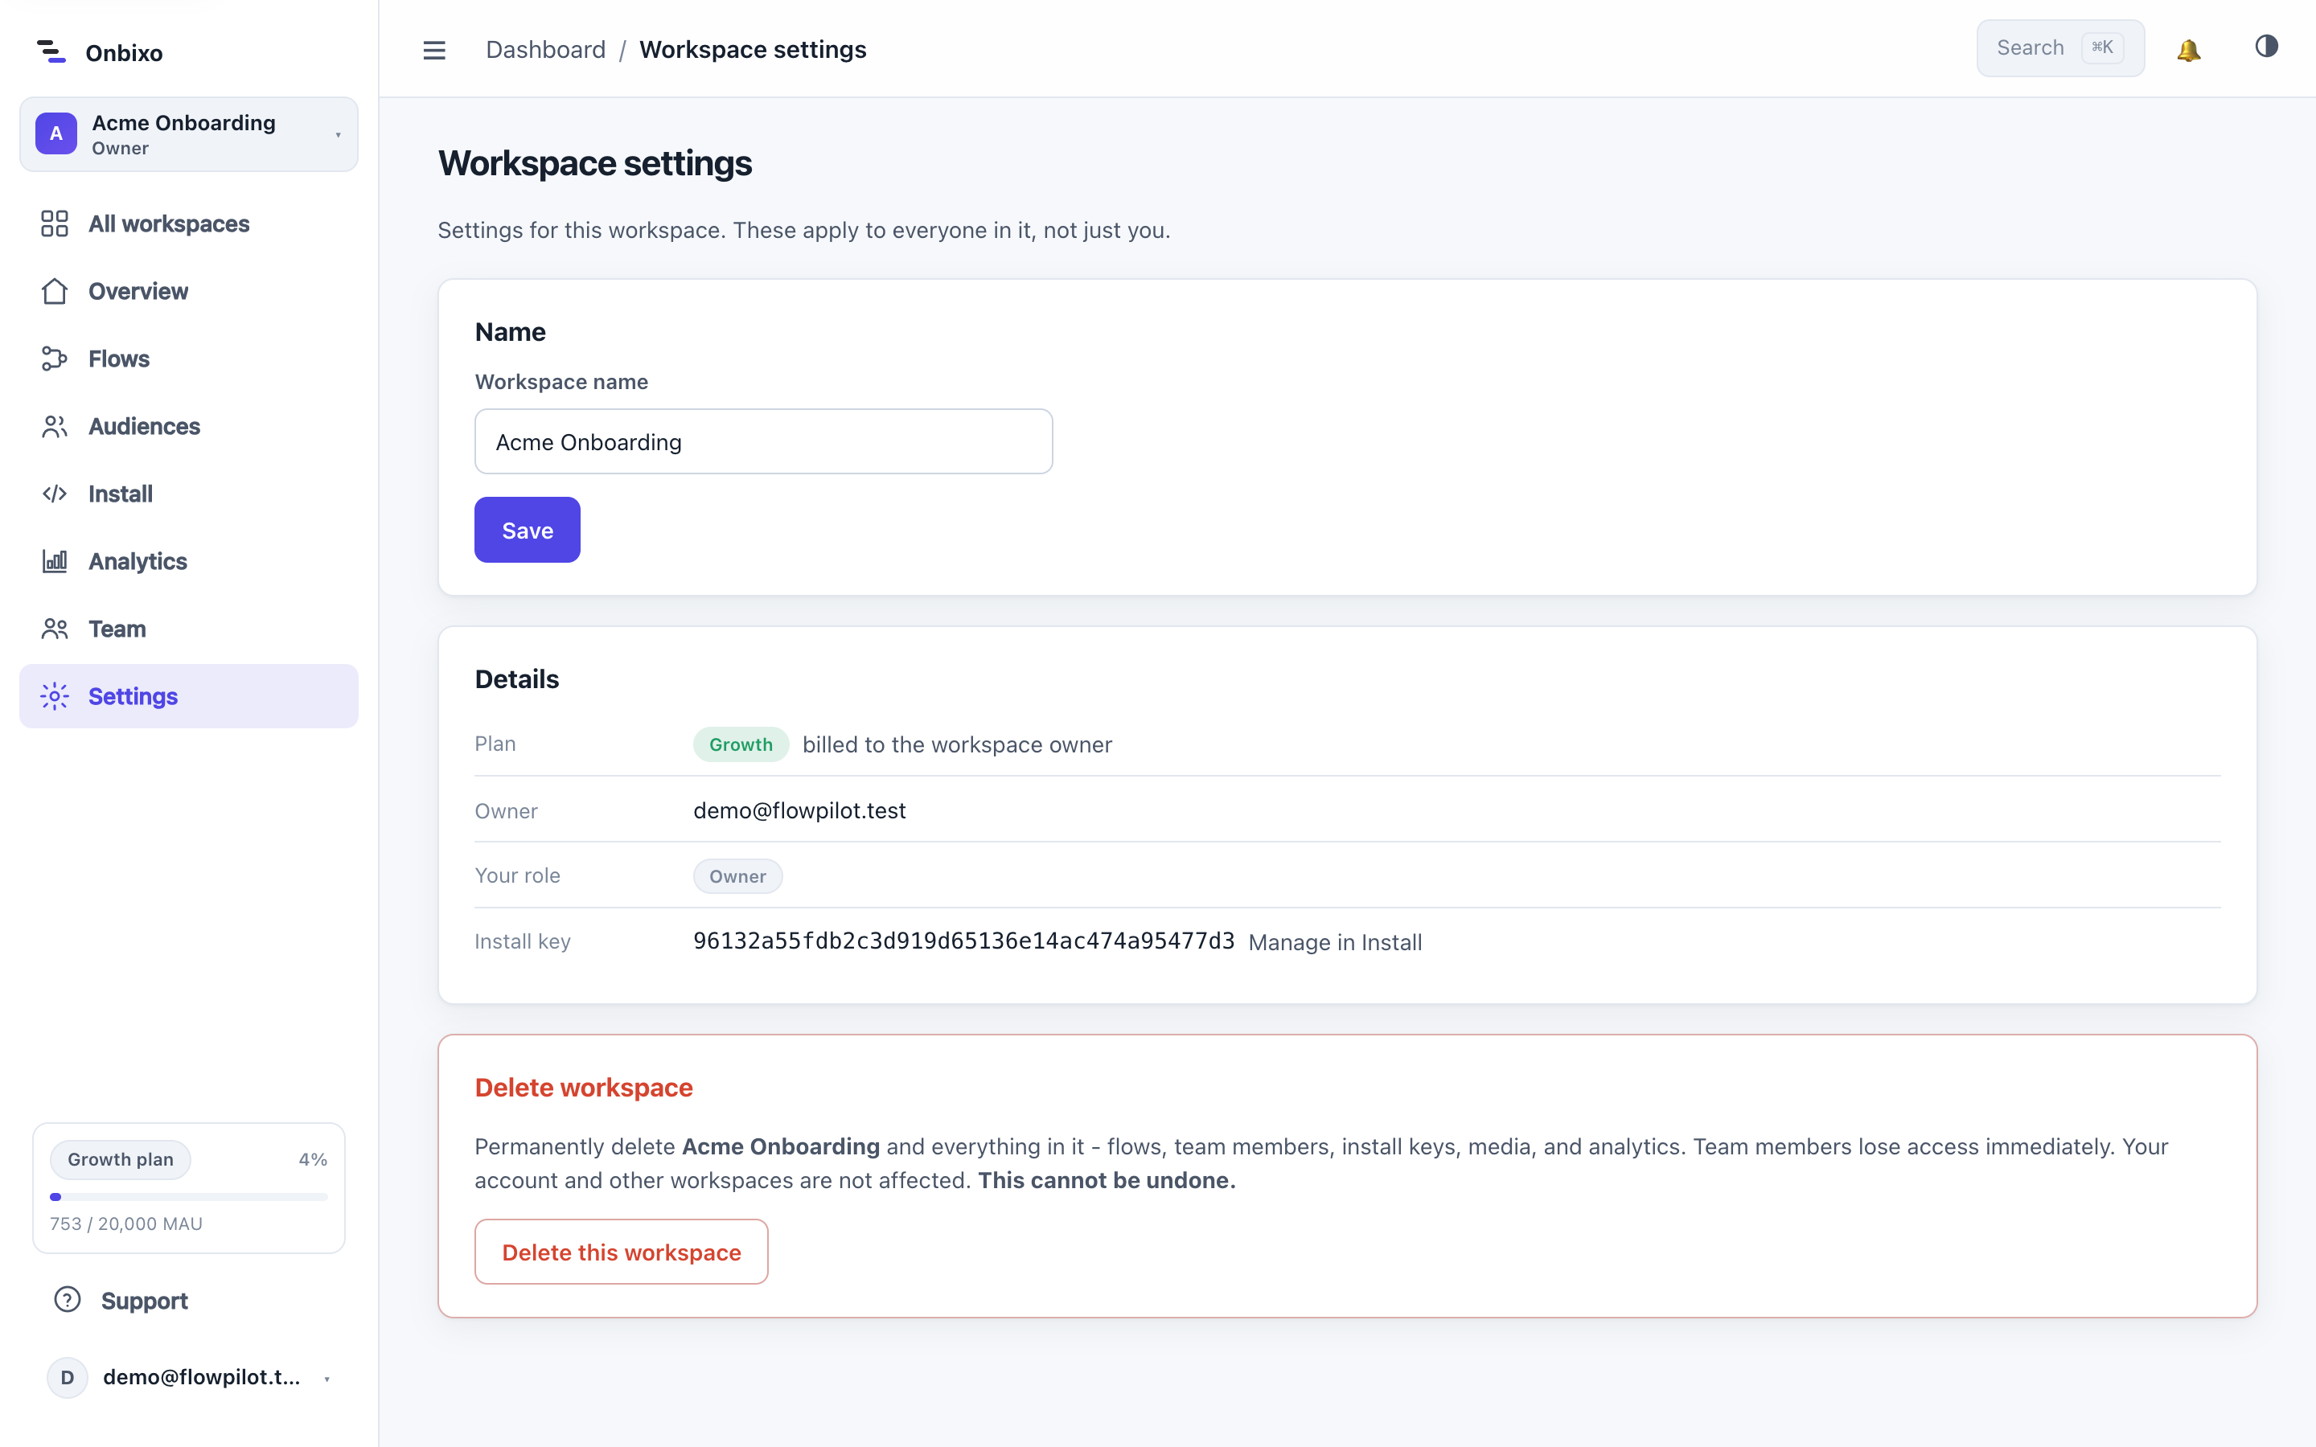Click the Workspace name input field
The image size is (2316, 1447).
(764, 441)
